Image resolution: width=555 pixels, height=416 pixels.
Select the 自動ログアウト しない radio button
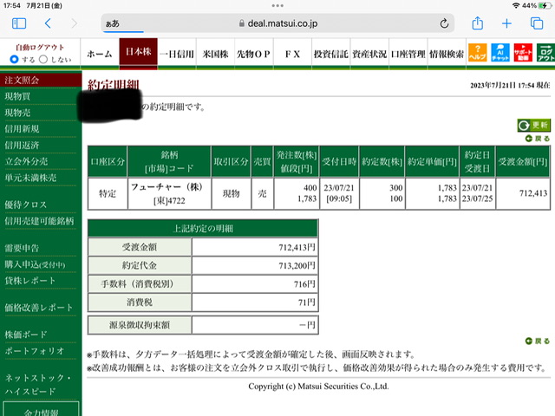click(x=43, y=59)
